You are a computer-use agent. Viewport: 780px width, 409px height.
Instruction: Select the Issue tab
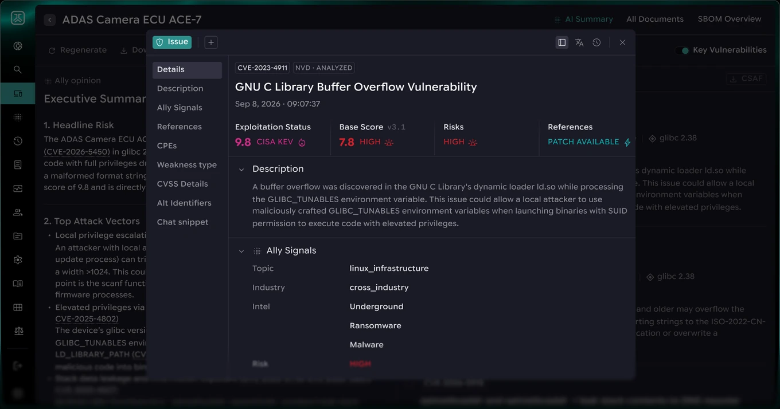click(172, 42)
